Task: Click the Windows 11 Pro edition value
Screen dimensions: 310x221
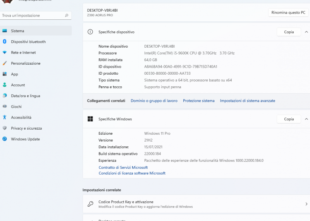Action: tap(157, 134)
